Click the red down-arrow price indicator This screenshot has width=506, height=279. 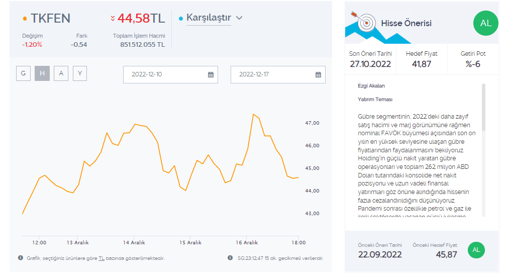click(x=113, y=18)
